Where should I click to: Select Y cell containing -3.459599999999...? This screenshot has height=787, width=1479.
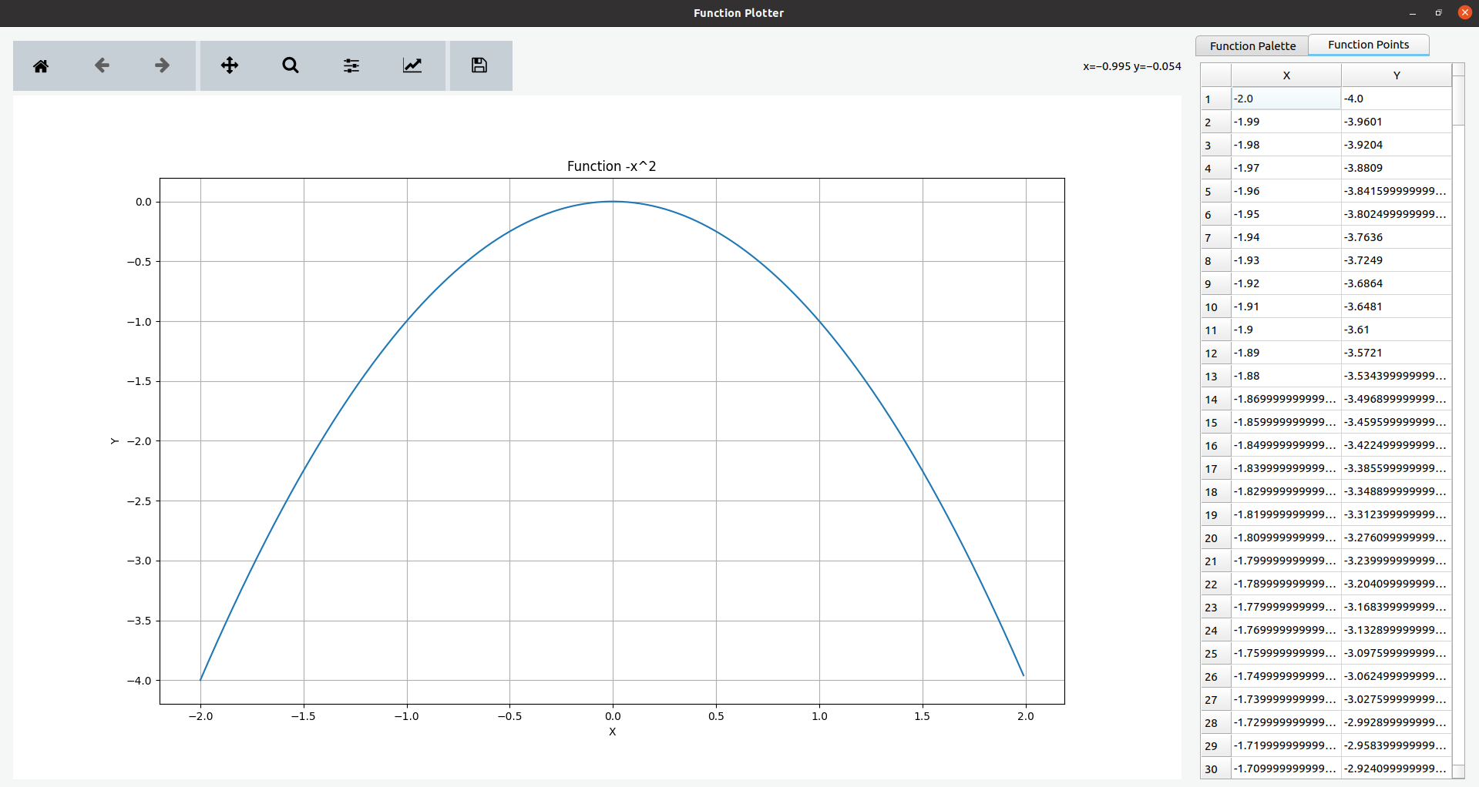click(1397, 422)
